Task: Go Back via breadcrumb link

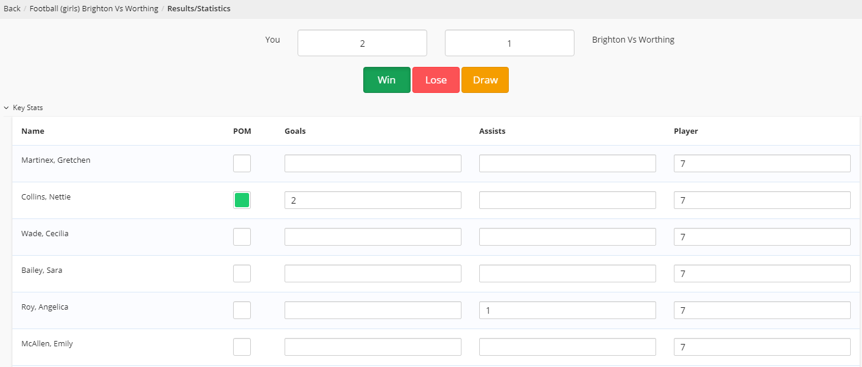Action: [12, 9]
